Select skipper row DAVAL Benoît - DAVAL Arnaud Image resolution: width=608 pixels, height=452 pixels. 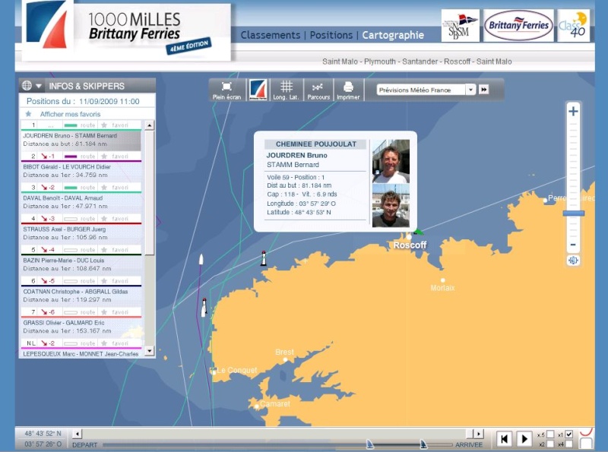81,202
